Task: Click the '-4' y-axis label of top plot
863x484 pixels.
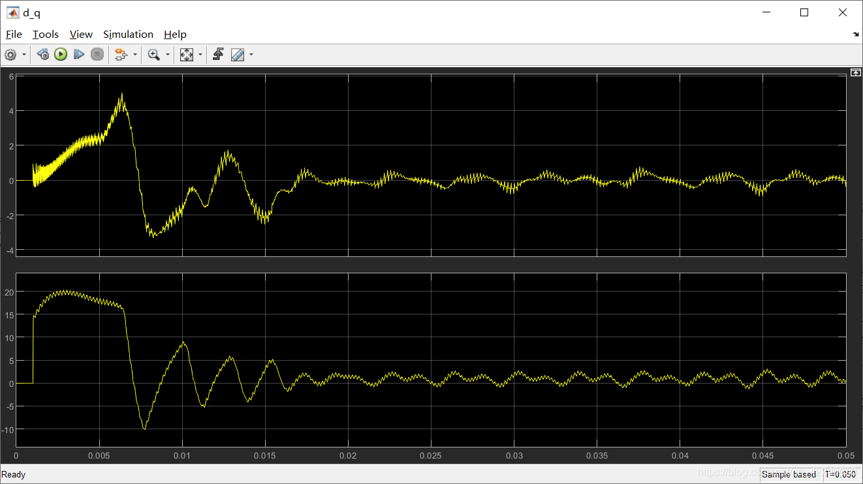Action: [9, 250]
